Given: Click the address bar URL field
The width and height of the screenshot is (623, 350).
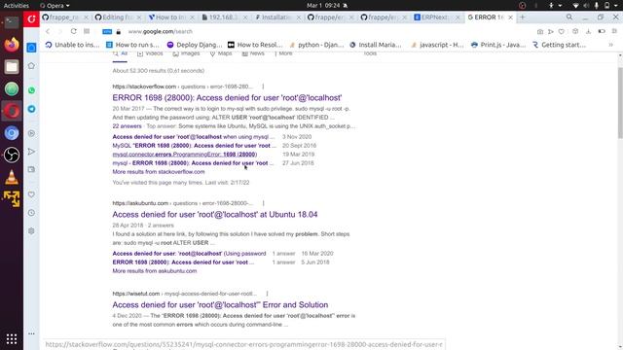Looking at the screenshot, I should tap(160, 31).
